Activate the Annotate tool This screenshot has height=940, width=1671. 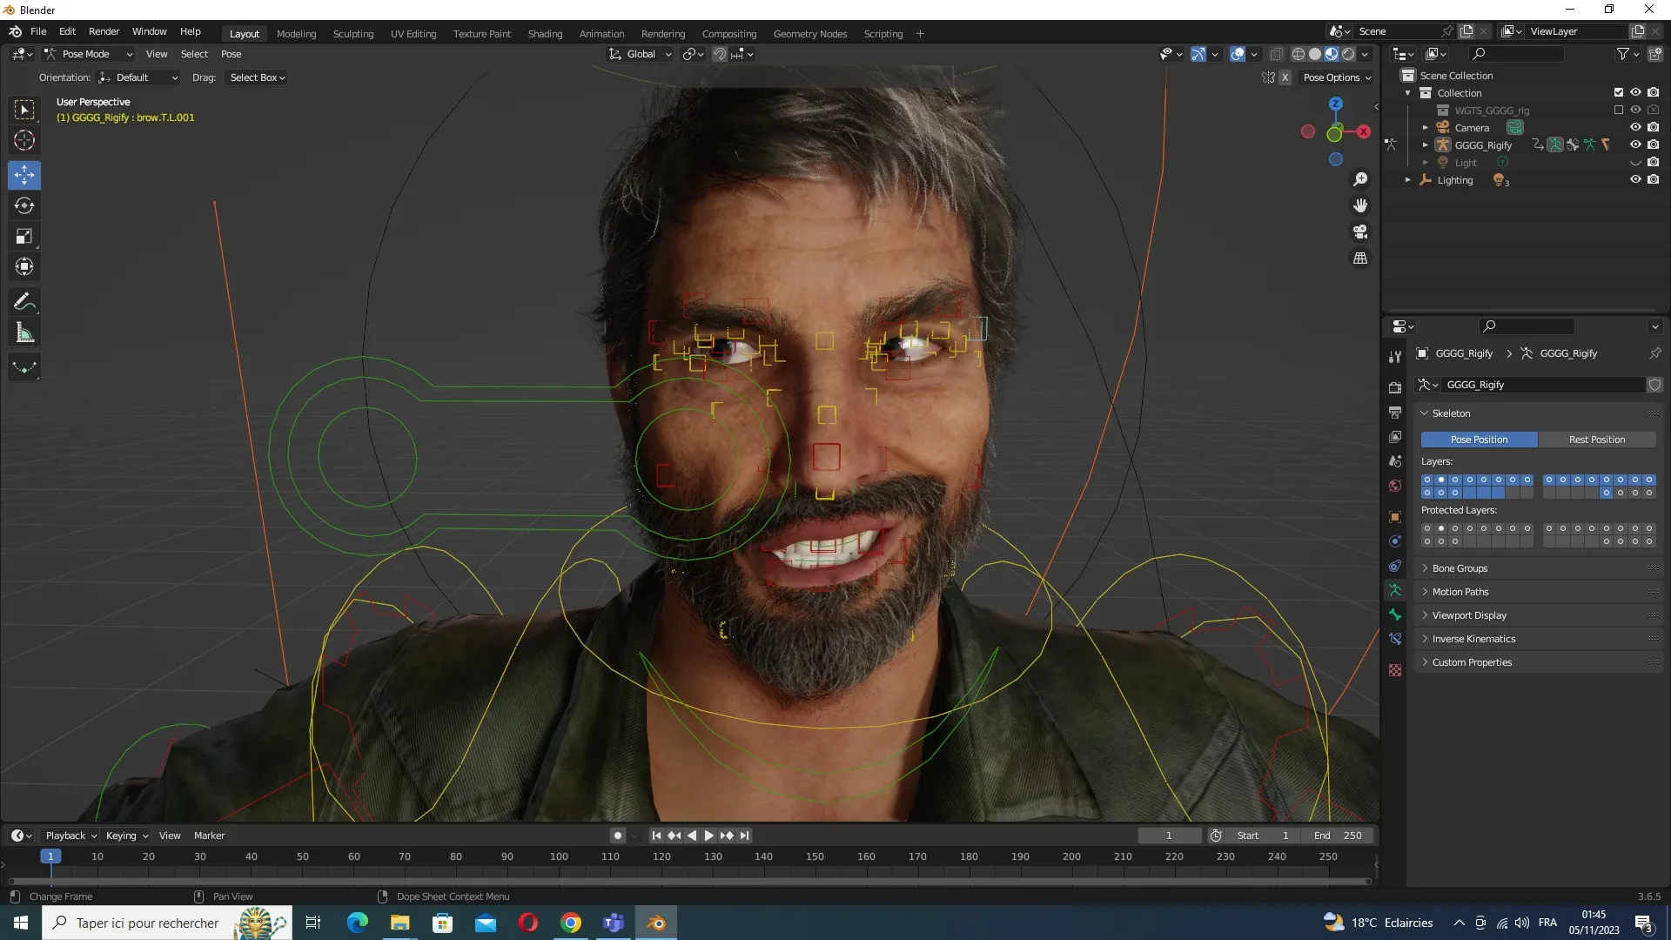[x=24, y=302]
